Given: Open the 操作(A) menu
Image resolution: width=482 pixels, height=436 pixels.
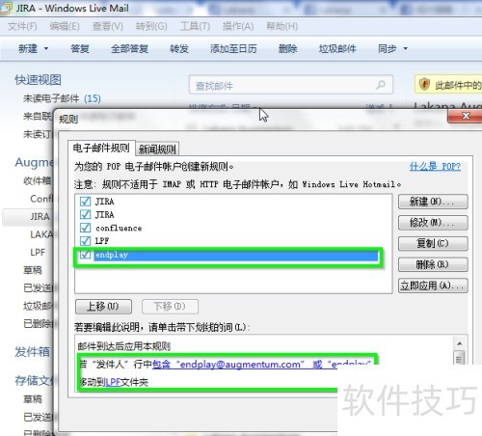Looking at the screenshot, I should [238, 26].
